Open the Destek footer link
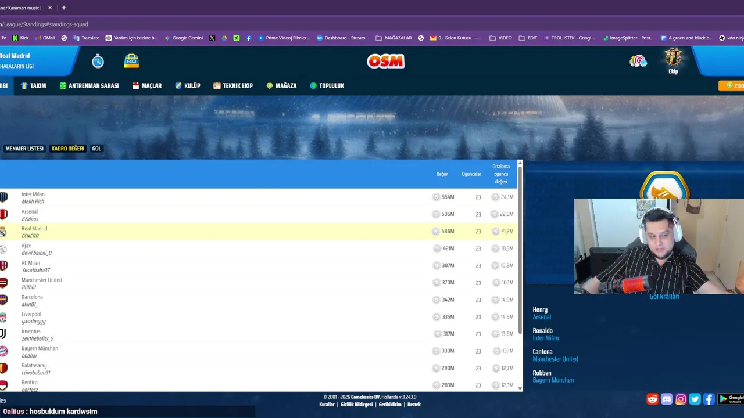 point(414,405)
